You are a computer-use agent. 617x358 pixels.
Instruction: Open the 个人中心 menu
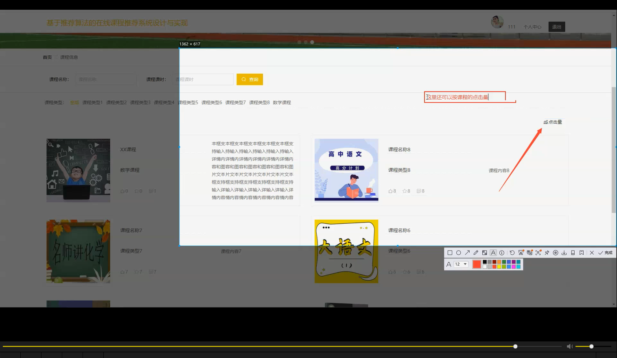532,26
